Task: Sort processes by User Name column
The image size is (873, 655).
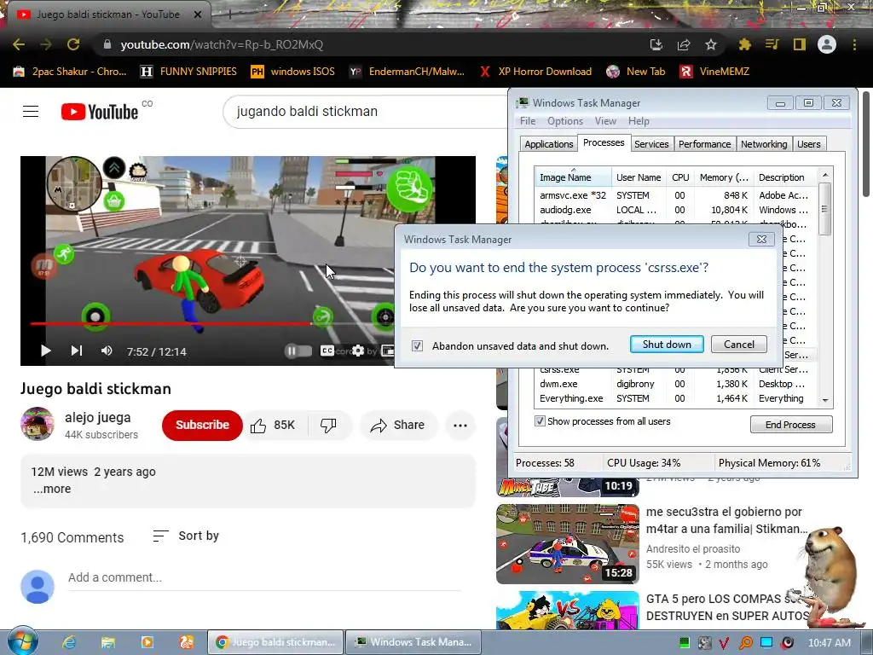Action: [639, 177]
